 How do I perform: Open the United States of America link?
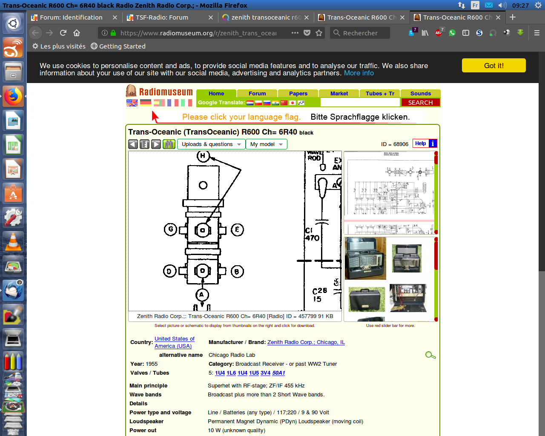(175, 342)
